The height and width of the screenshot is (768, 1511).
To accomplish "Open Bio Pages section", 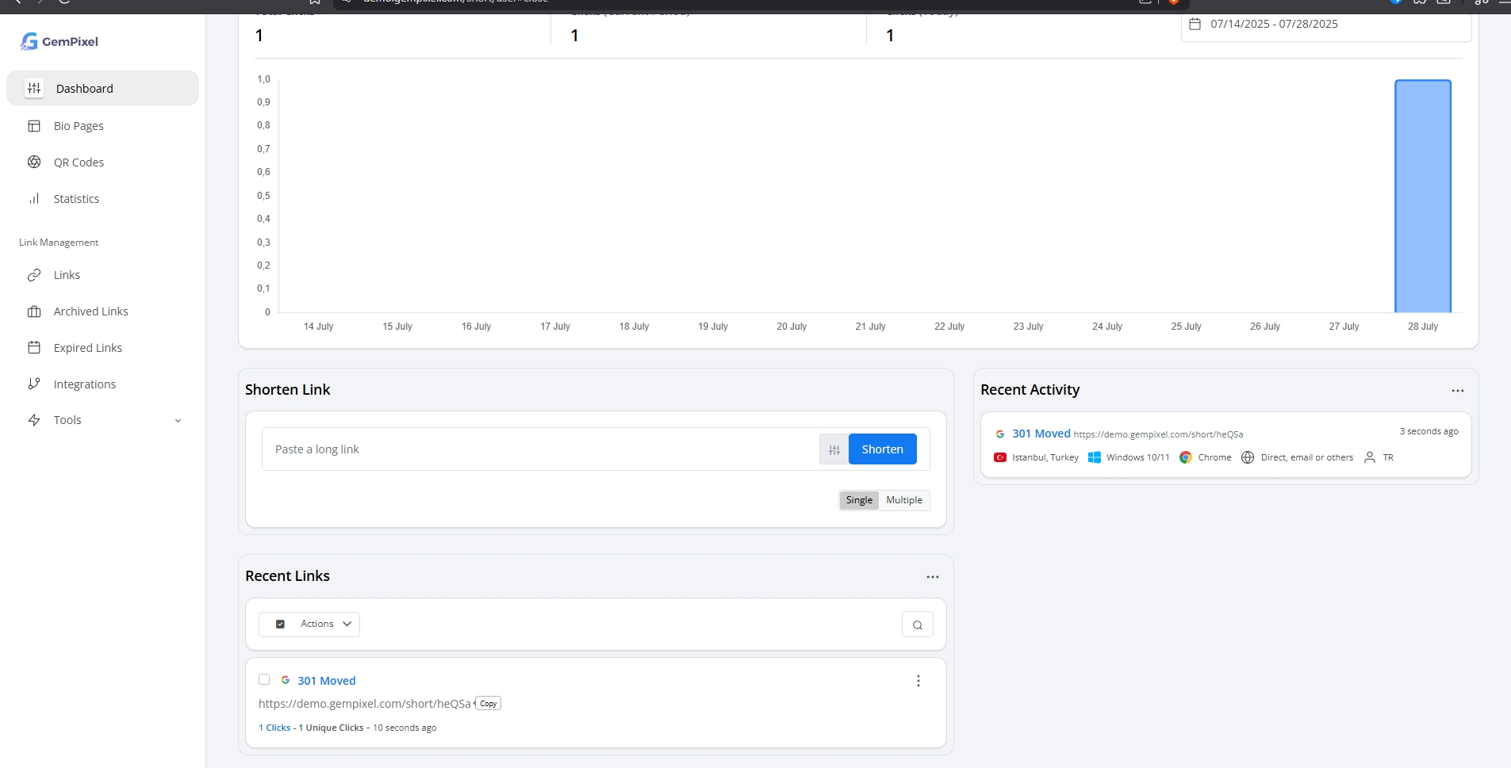I will 79,126.
